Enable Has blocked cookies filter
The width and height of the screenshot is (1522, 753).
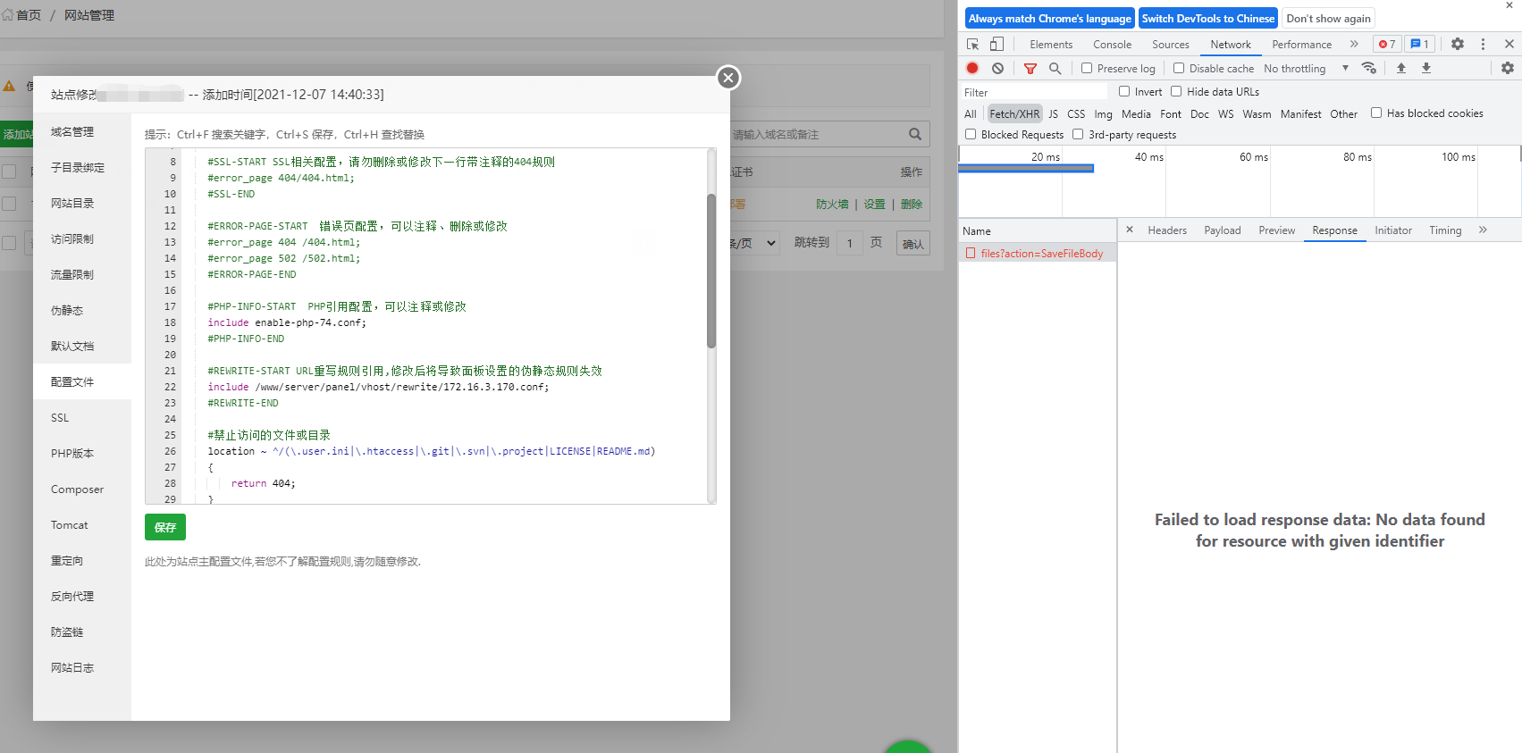click(x=1376, y=113)
